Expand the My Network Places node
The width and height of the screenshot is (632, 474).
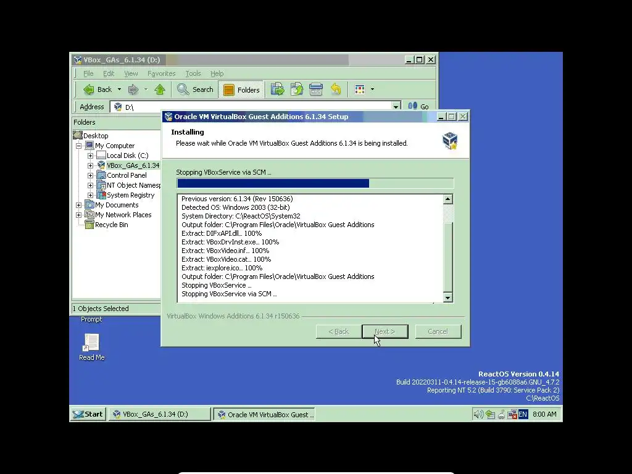point(78,215)
